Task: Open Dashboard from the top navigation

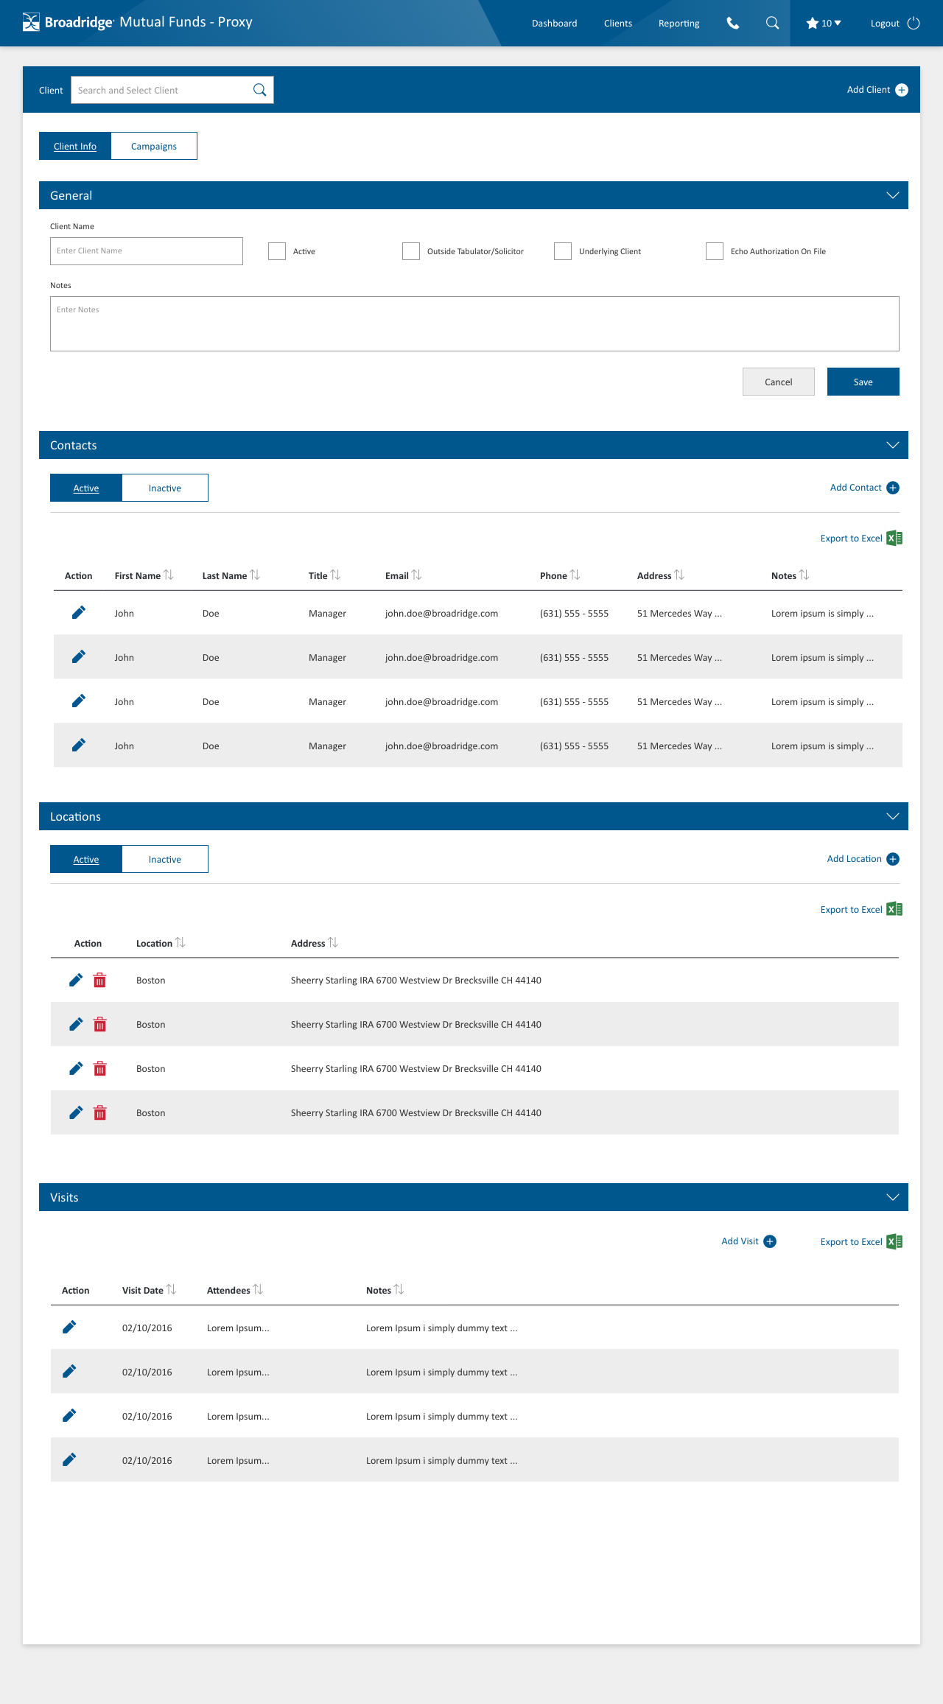Action: coord(555,24)
